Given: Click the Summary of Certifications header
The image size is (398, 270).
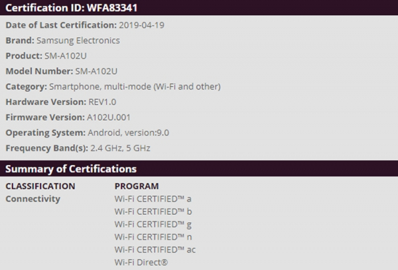Looking at the screenshot, I should (x=71, y=169).
